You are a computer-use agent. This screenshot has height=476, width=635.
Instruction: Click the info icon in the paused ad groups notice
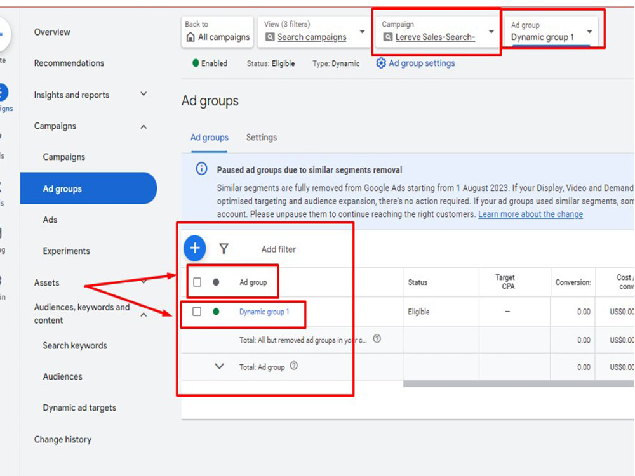(x=201, y=168)
